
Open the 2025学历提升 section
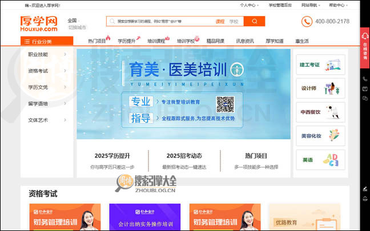pos(112,160)
